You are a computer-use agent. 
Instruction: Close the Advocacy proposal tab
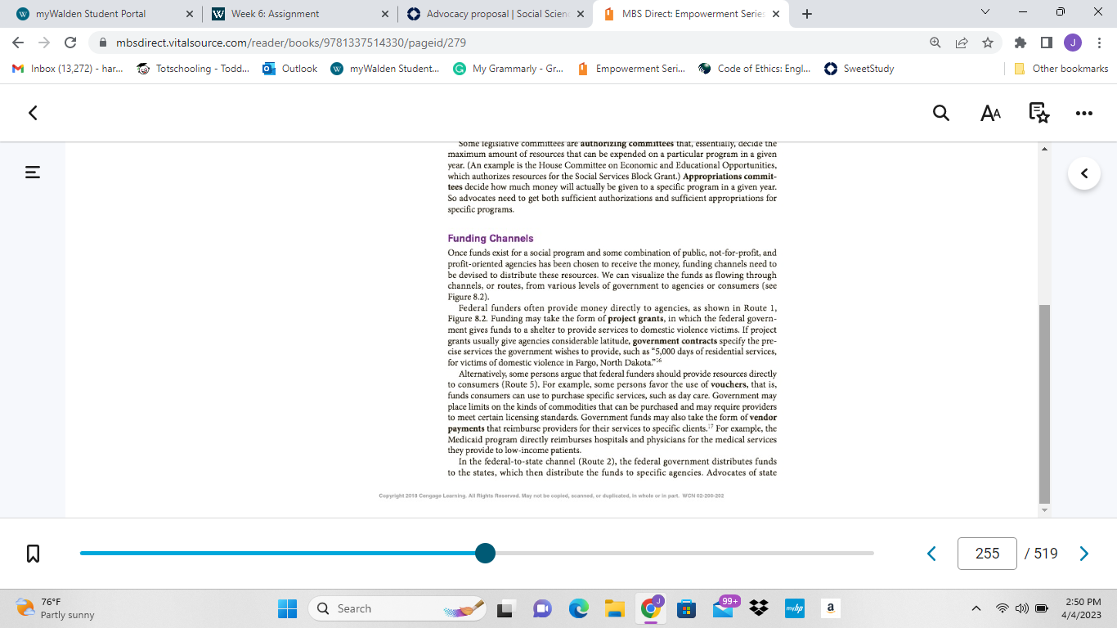point(581,14)
